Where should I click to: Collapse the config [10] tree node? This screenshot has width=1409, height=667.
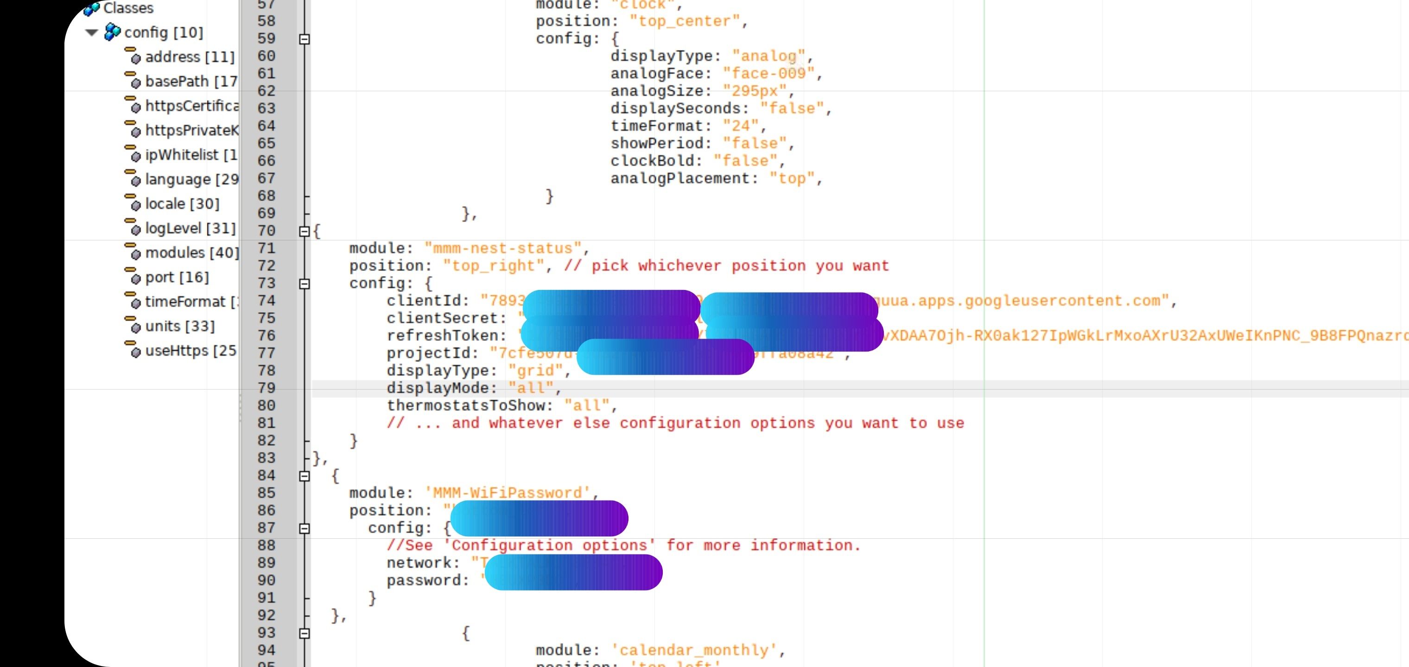91,33
